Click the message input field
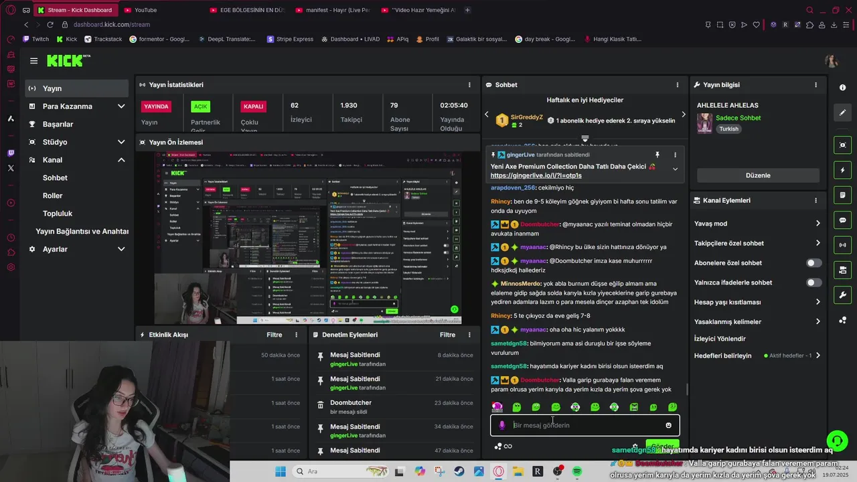Image resolution: width=857 pixels, height=482 pixels. [586, 425]
